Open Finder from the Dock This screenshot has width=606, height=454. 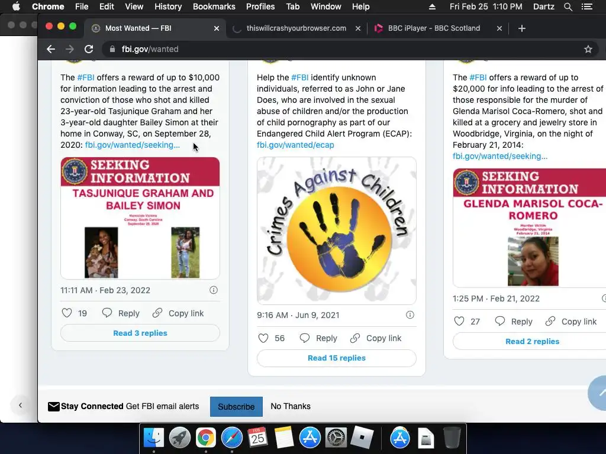pos(154,438)
